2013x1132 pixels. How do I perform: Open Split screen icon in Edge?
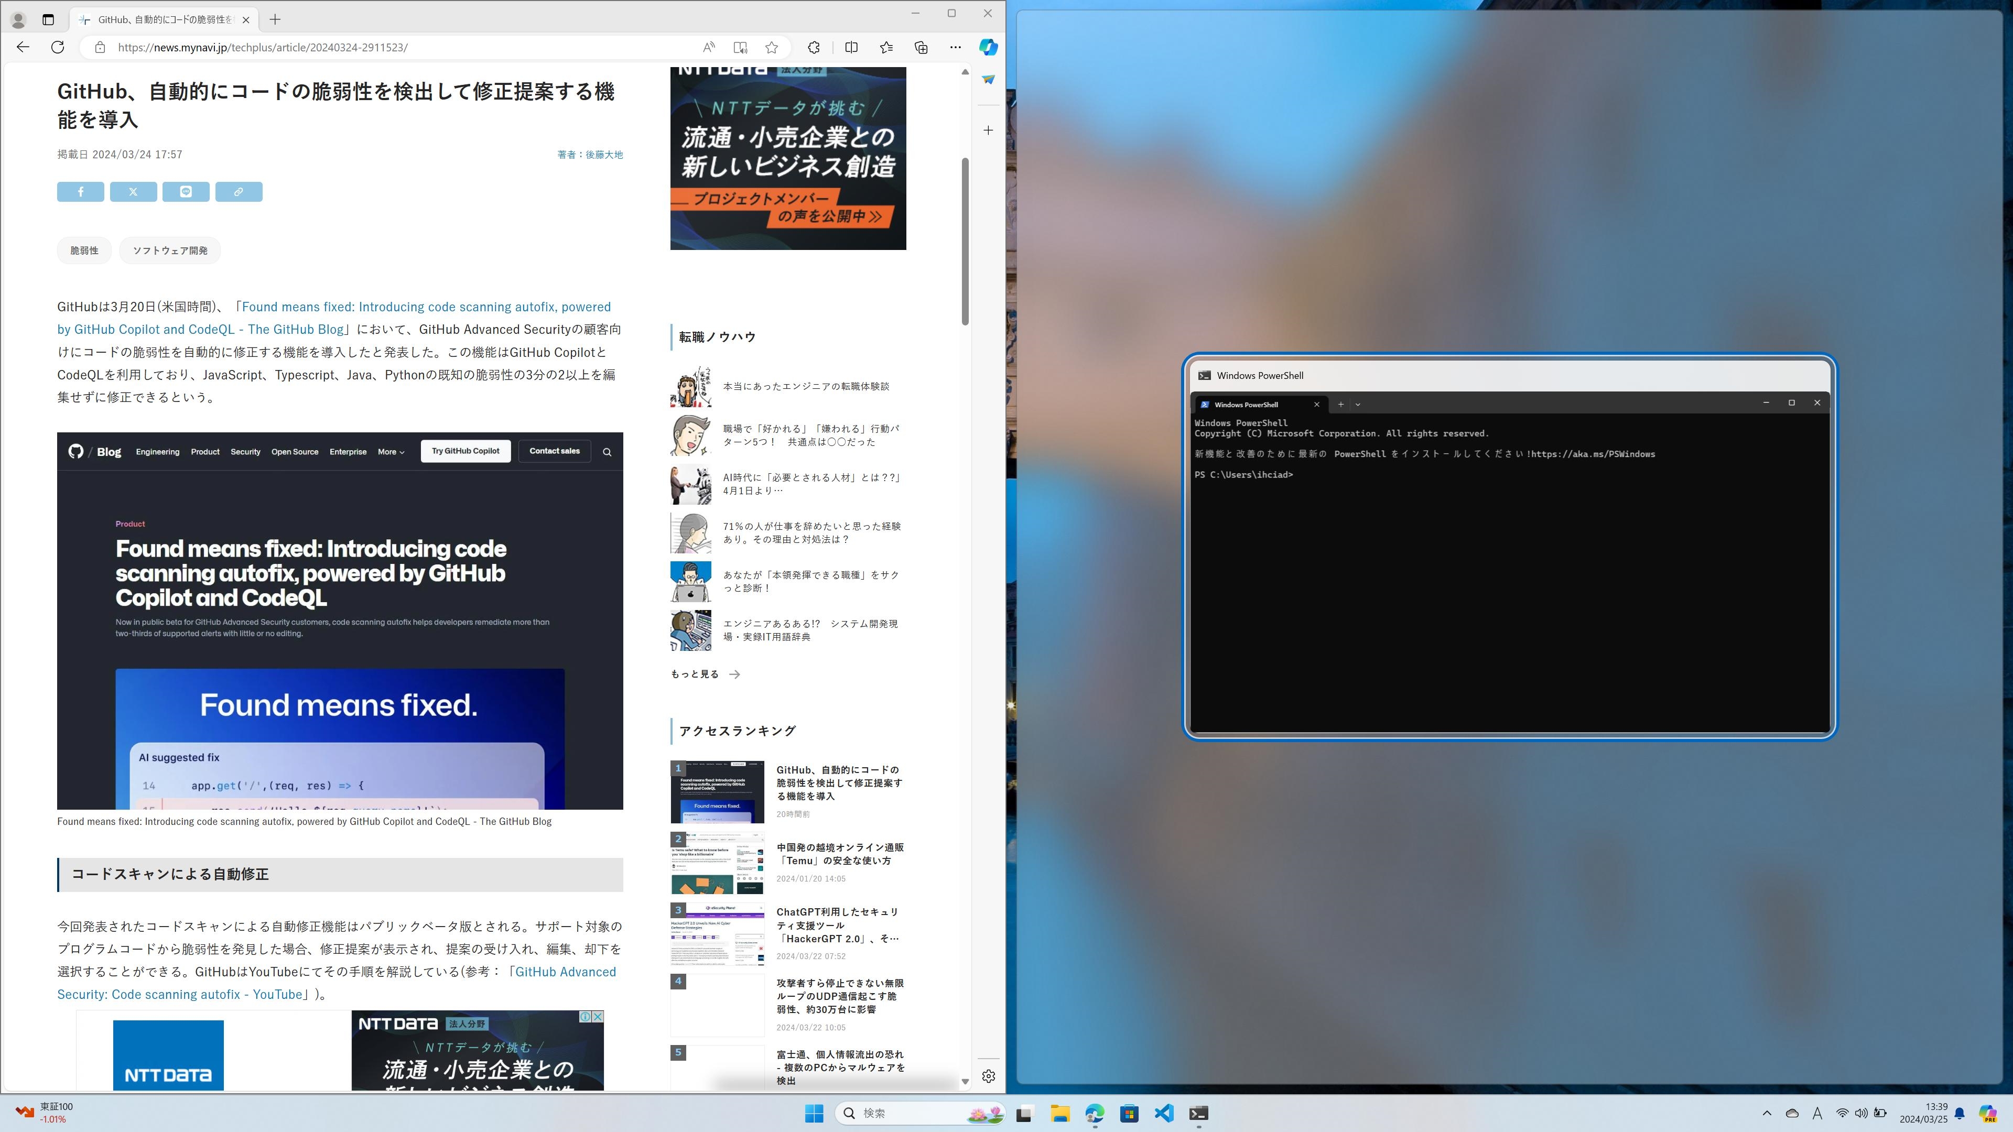pos(852,47)
